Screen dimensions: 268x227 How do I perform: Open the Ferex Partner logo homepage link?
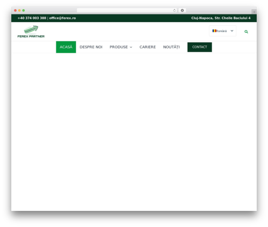[x=31, y=32]
